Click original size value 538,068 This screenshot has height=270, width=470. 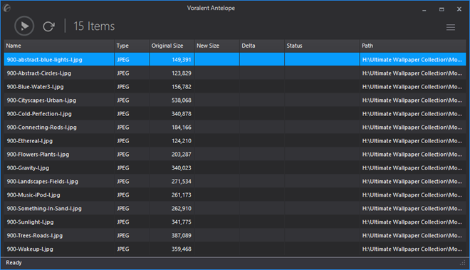pos(182,100)
